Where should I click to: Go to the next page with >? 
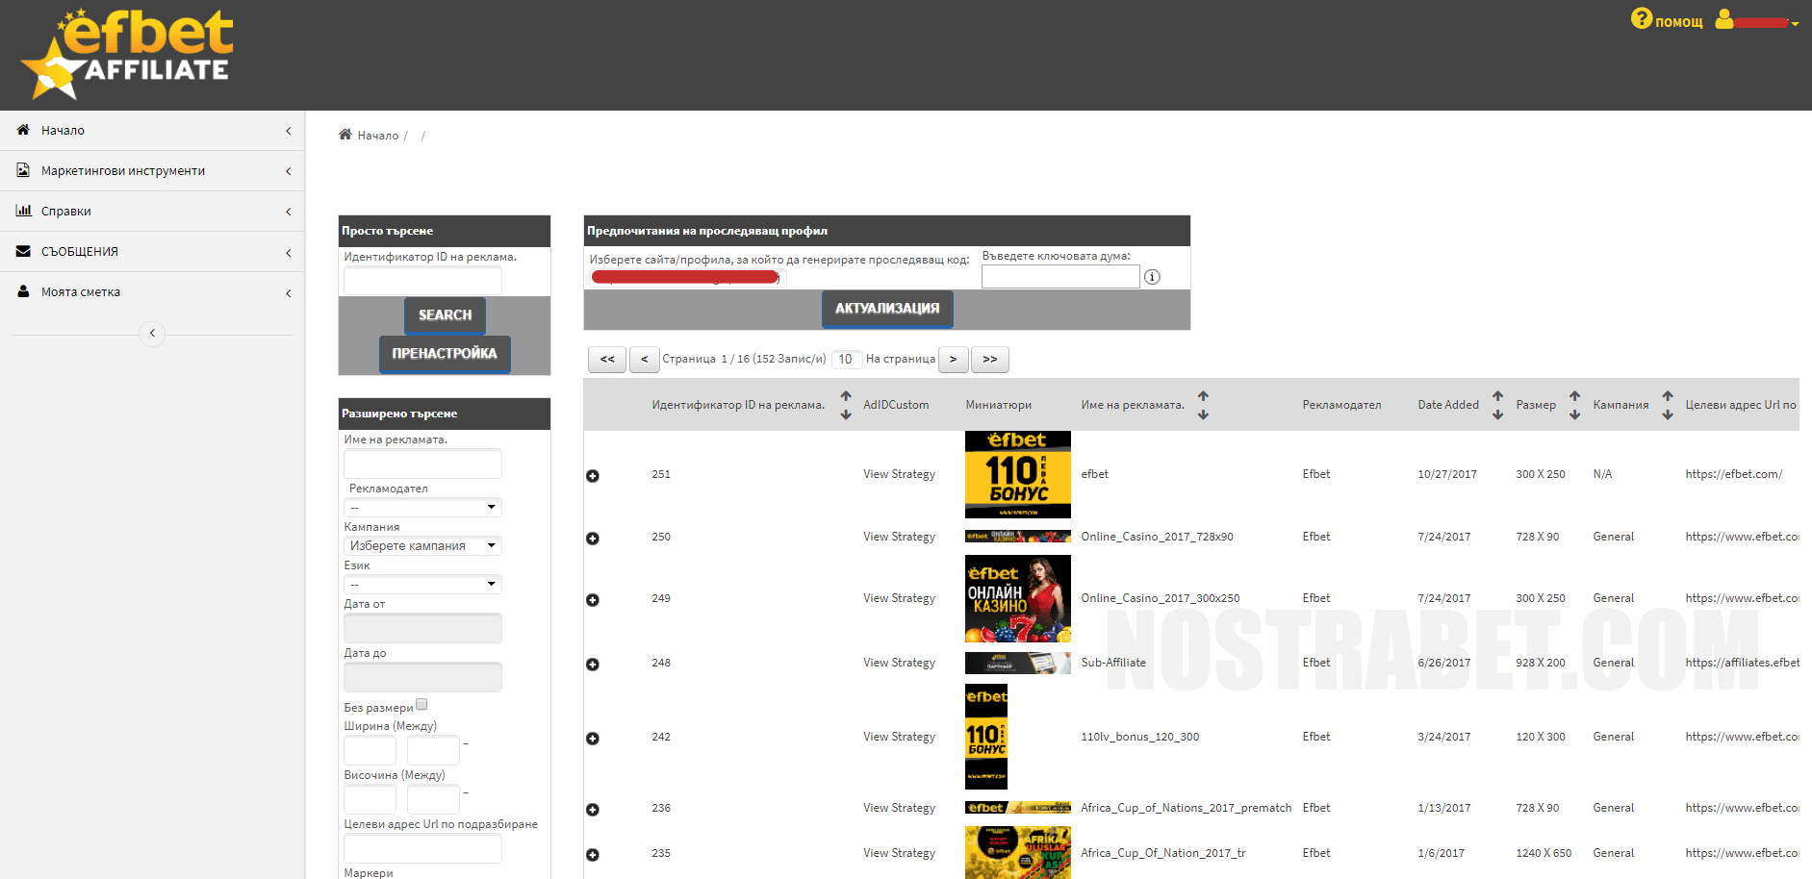(953, 359)
